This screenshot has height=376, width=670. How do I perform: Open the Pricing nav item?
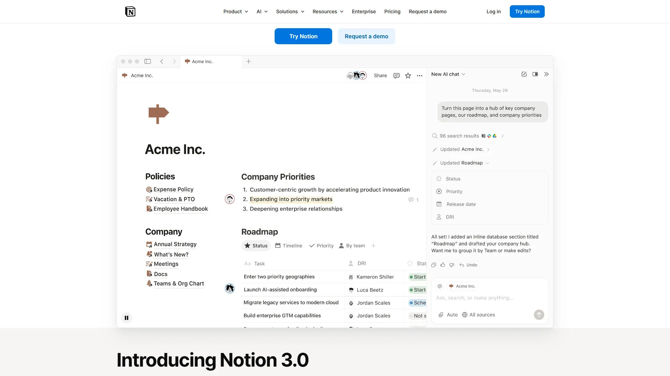[392, 11]
